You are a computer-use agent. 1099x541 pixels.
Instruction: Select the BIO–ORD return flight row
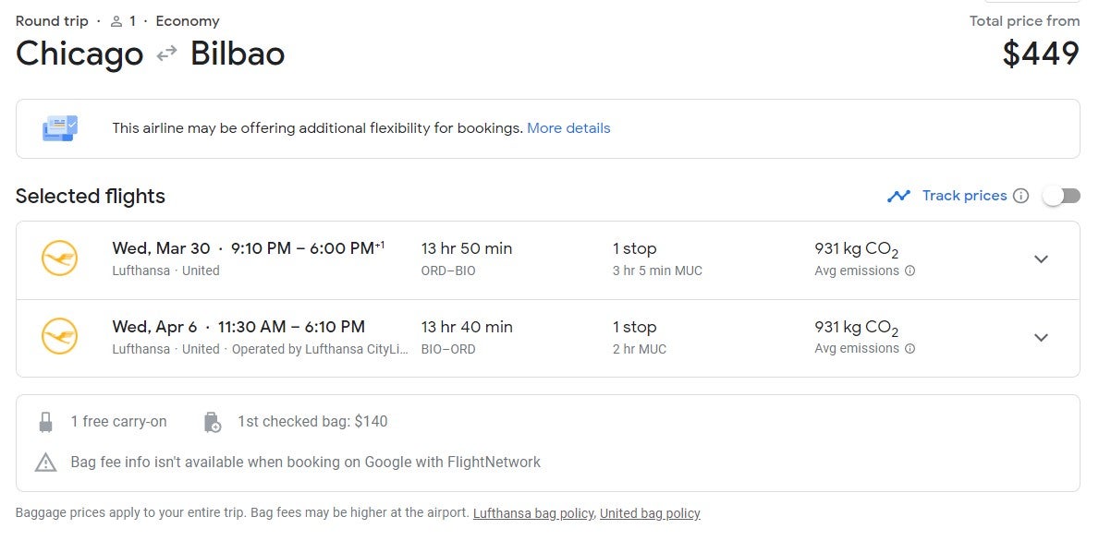pyautogui.click(x=547, y=339)
